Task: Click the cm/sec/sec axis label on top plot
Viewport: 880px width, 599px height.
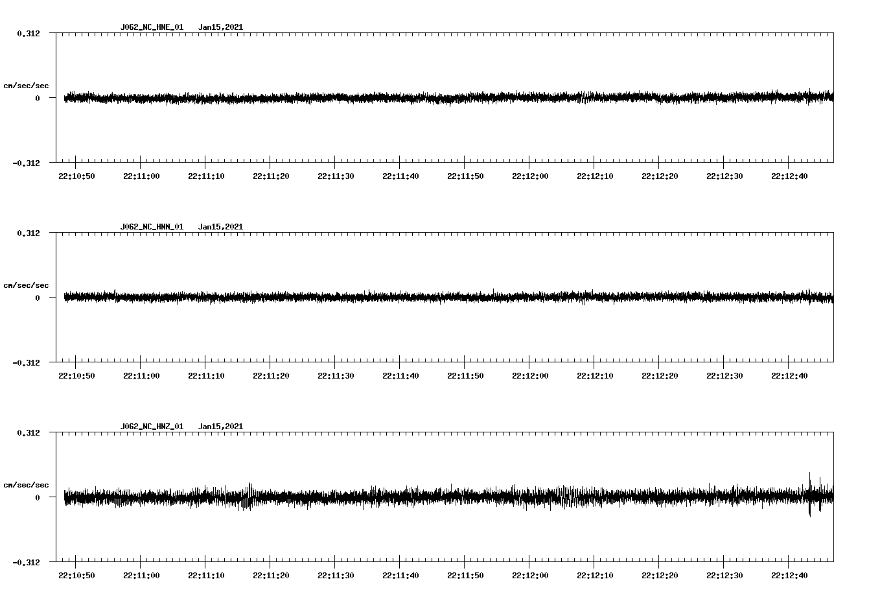Action: [x=26, y=85]
